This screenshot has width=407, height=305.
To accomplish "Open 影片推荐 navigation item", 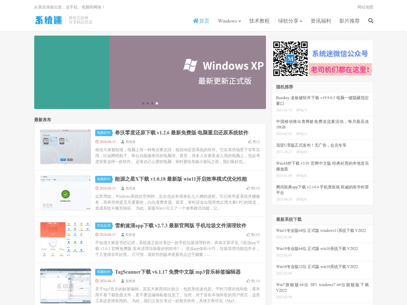I will 349,21.
